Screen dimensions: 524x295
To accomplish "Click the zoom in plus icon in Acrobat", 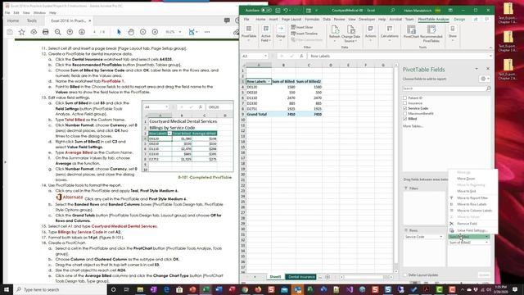I will click(155, 32).
